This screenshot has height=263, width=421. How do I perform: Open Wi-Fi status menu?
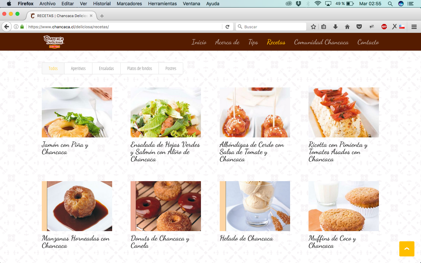click(318, 4)
